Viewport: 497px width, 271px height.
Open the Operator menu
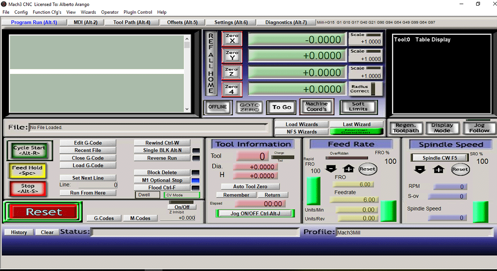point(110,12)
